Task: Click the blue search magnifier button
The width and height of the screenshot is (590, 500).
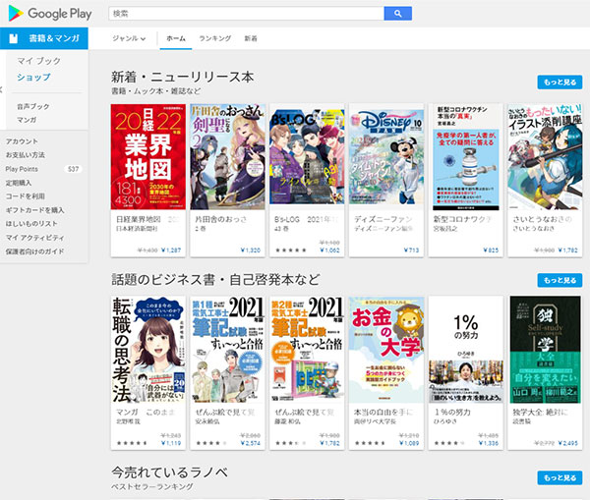Action: point(397,14)
